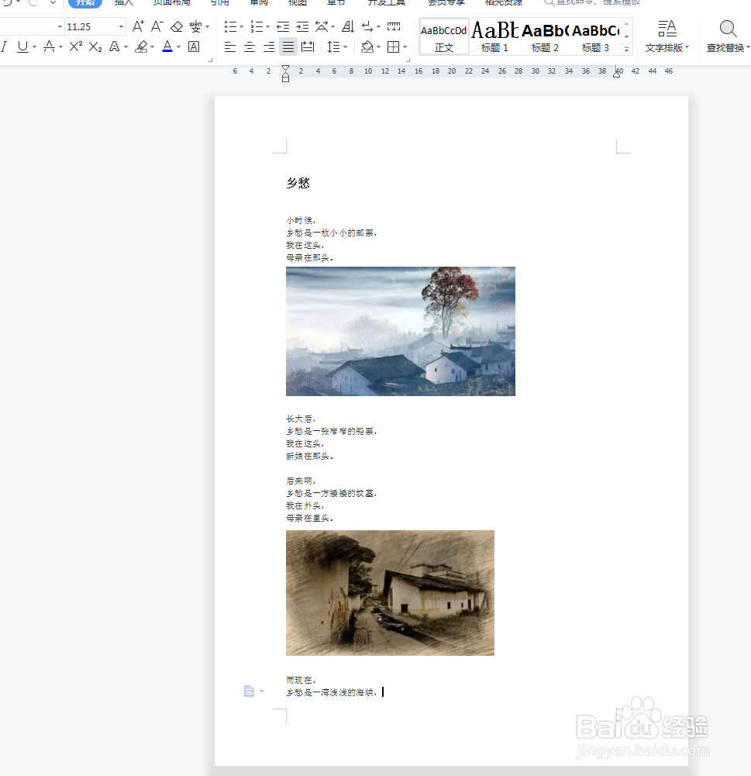This screenshot has height=776, width=751.
Task: Open font color dropdown arrow
Action: [x=178, y=47]
